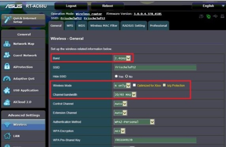Select Yes for Hide SSID

pyautogui.click(x=116, y=76)
